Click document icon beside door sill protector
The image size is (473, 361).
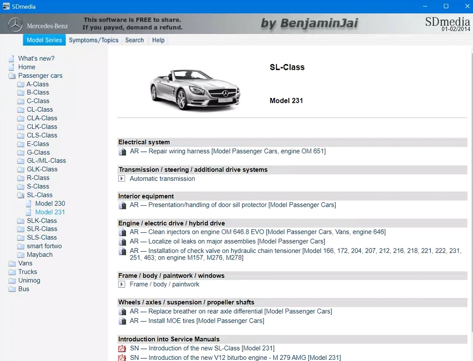click(122, 206)
